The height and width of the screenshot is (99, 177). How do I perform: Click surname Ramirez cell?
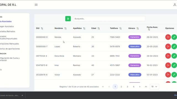pos(77,65)
